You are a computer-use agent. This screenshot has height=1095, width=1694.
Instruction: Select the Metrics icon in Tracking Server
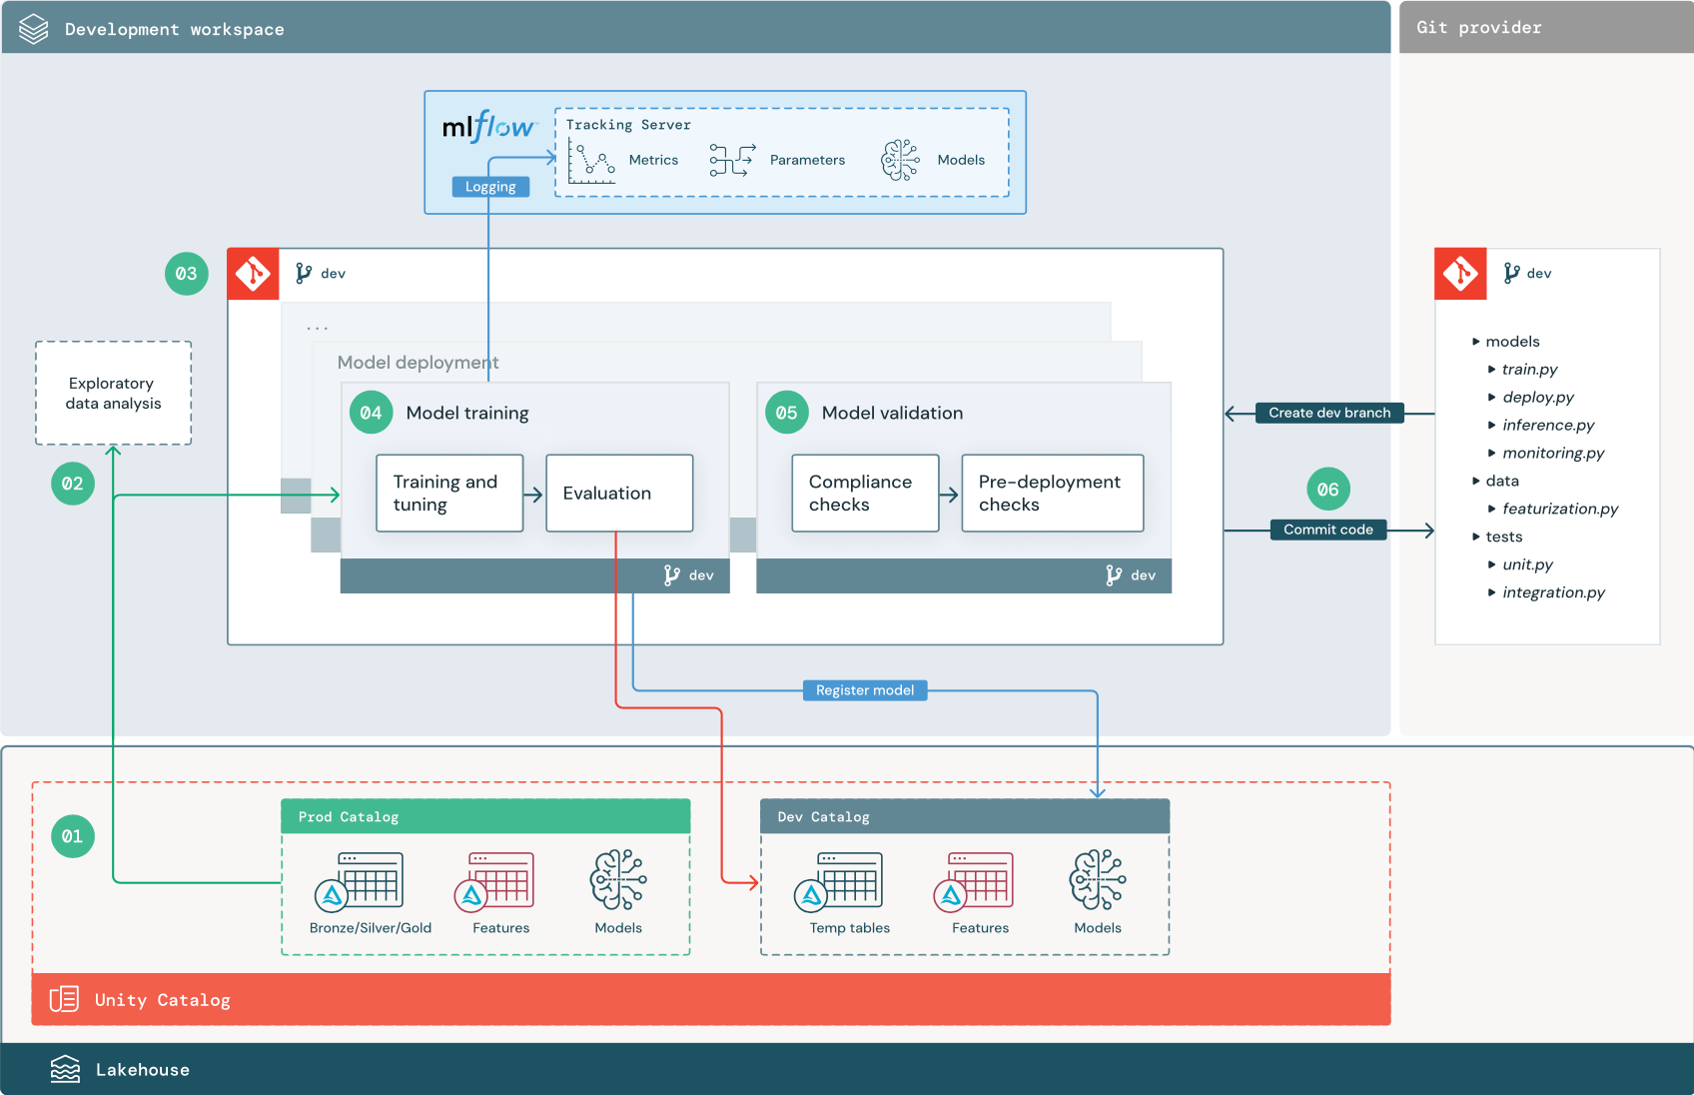click(591, 160)
